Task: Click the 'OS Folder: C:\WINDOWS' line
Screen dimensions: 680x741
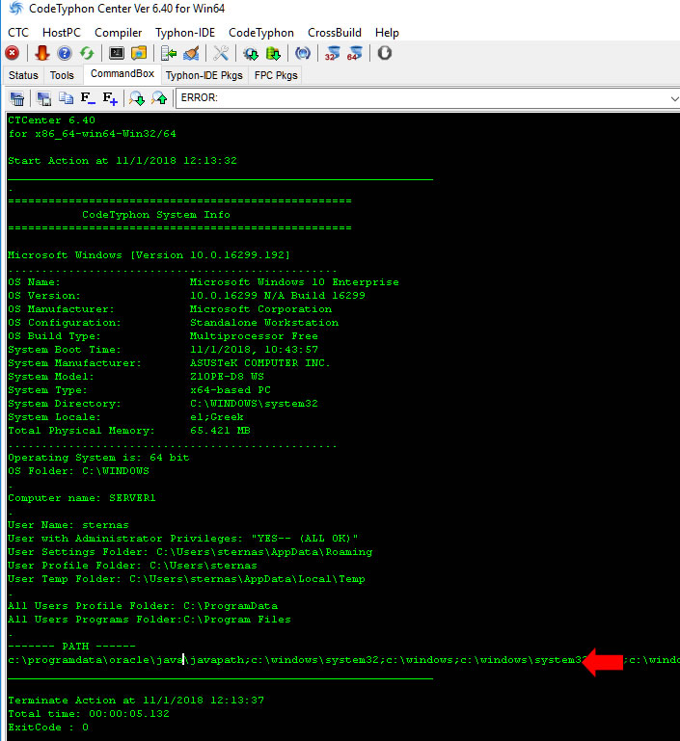Action: [78, 471]
